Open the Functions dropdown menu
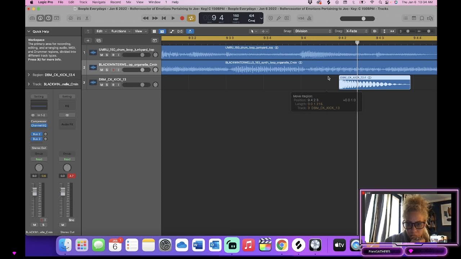Image resolution: width=461 pixels, height=259 pixels. [121, 31]
